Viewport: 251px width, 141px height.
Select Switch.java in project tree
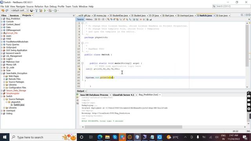click(19, 105)
